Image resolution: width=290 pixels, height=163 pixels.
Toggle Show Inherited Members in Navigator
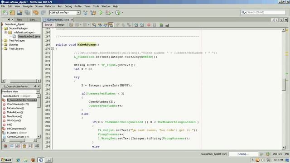click(x=5, y=146)
